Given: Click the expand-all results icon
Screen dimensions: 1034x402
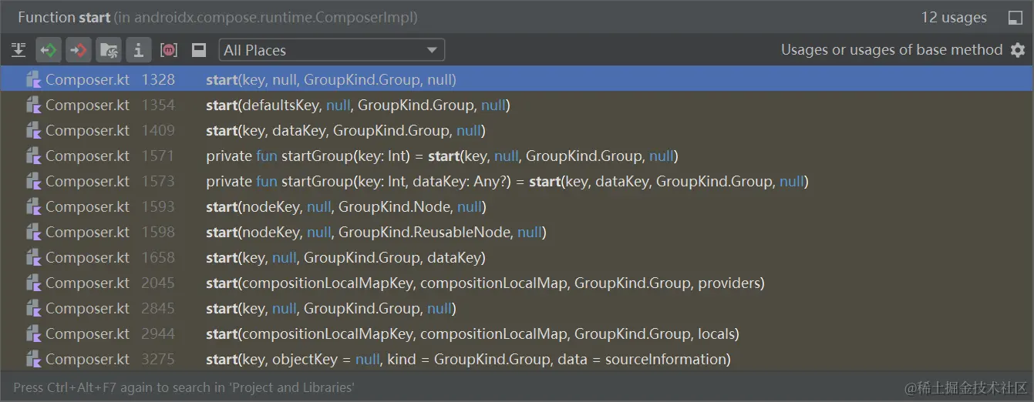Looking at the screenshot, I should coord(19,51).
